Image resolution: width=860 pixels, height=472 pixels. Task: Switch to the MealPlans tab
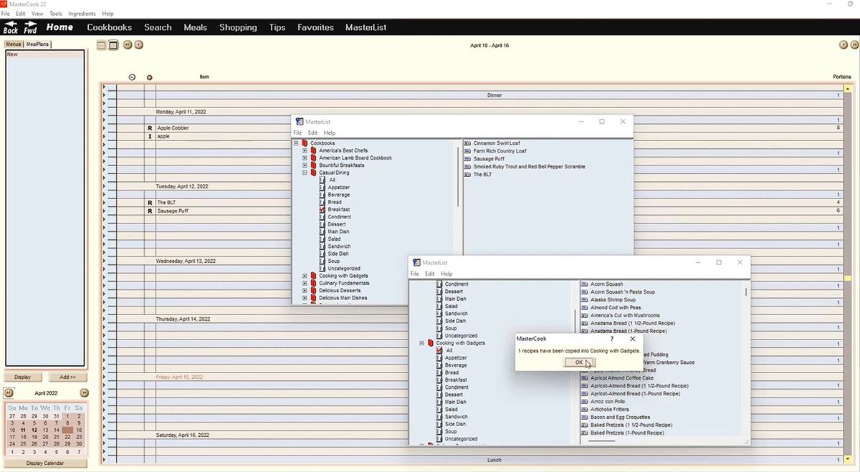(x=38, y=44)
